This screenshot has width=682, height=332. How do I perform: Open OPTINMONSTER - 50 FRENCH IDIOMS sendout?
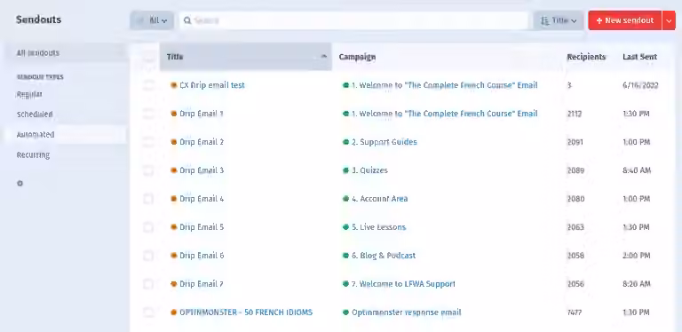pos(246,312)
